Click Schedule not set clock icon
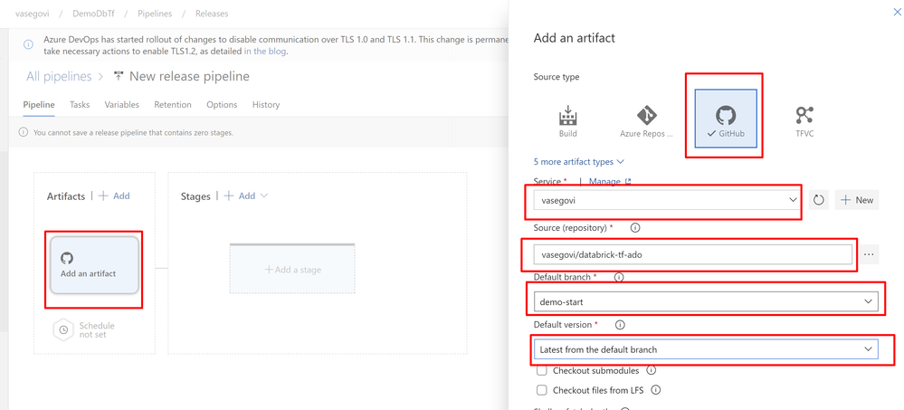Screen dimensions: 904x410 pos(64,329)
